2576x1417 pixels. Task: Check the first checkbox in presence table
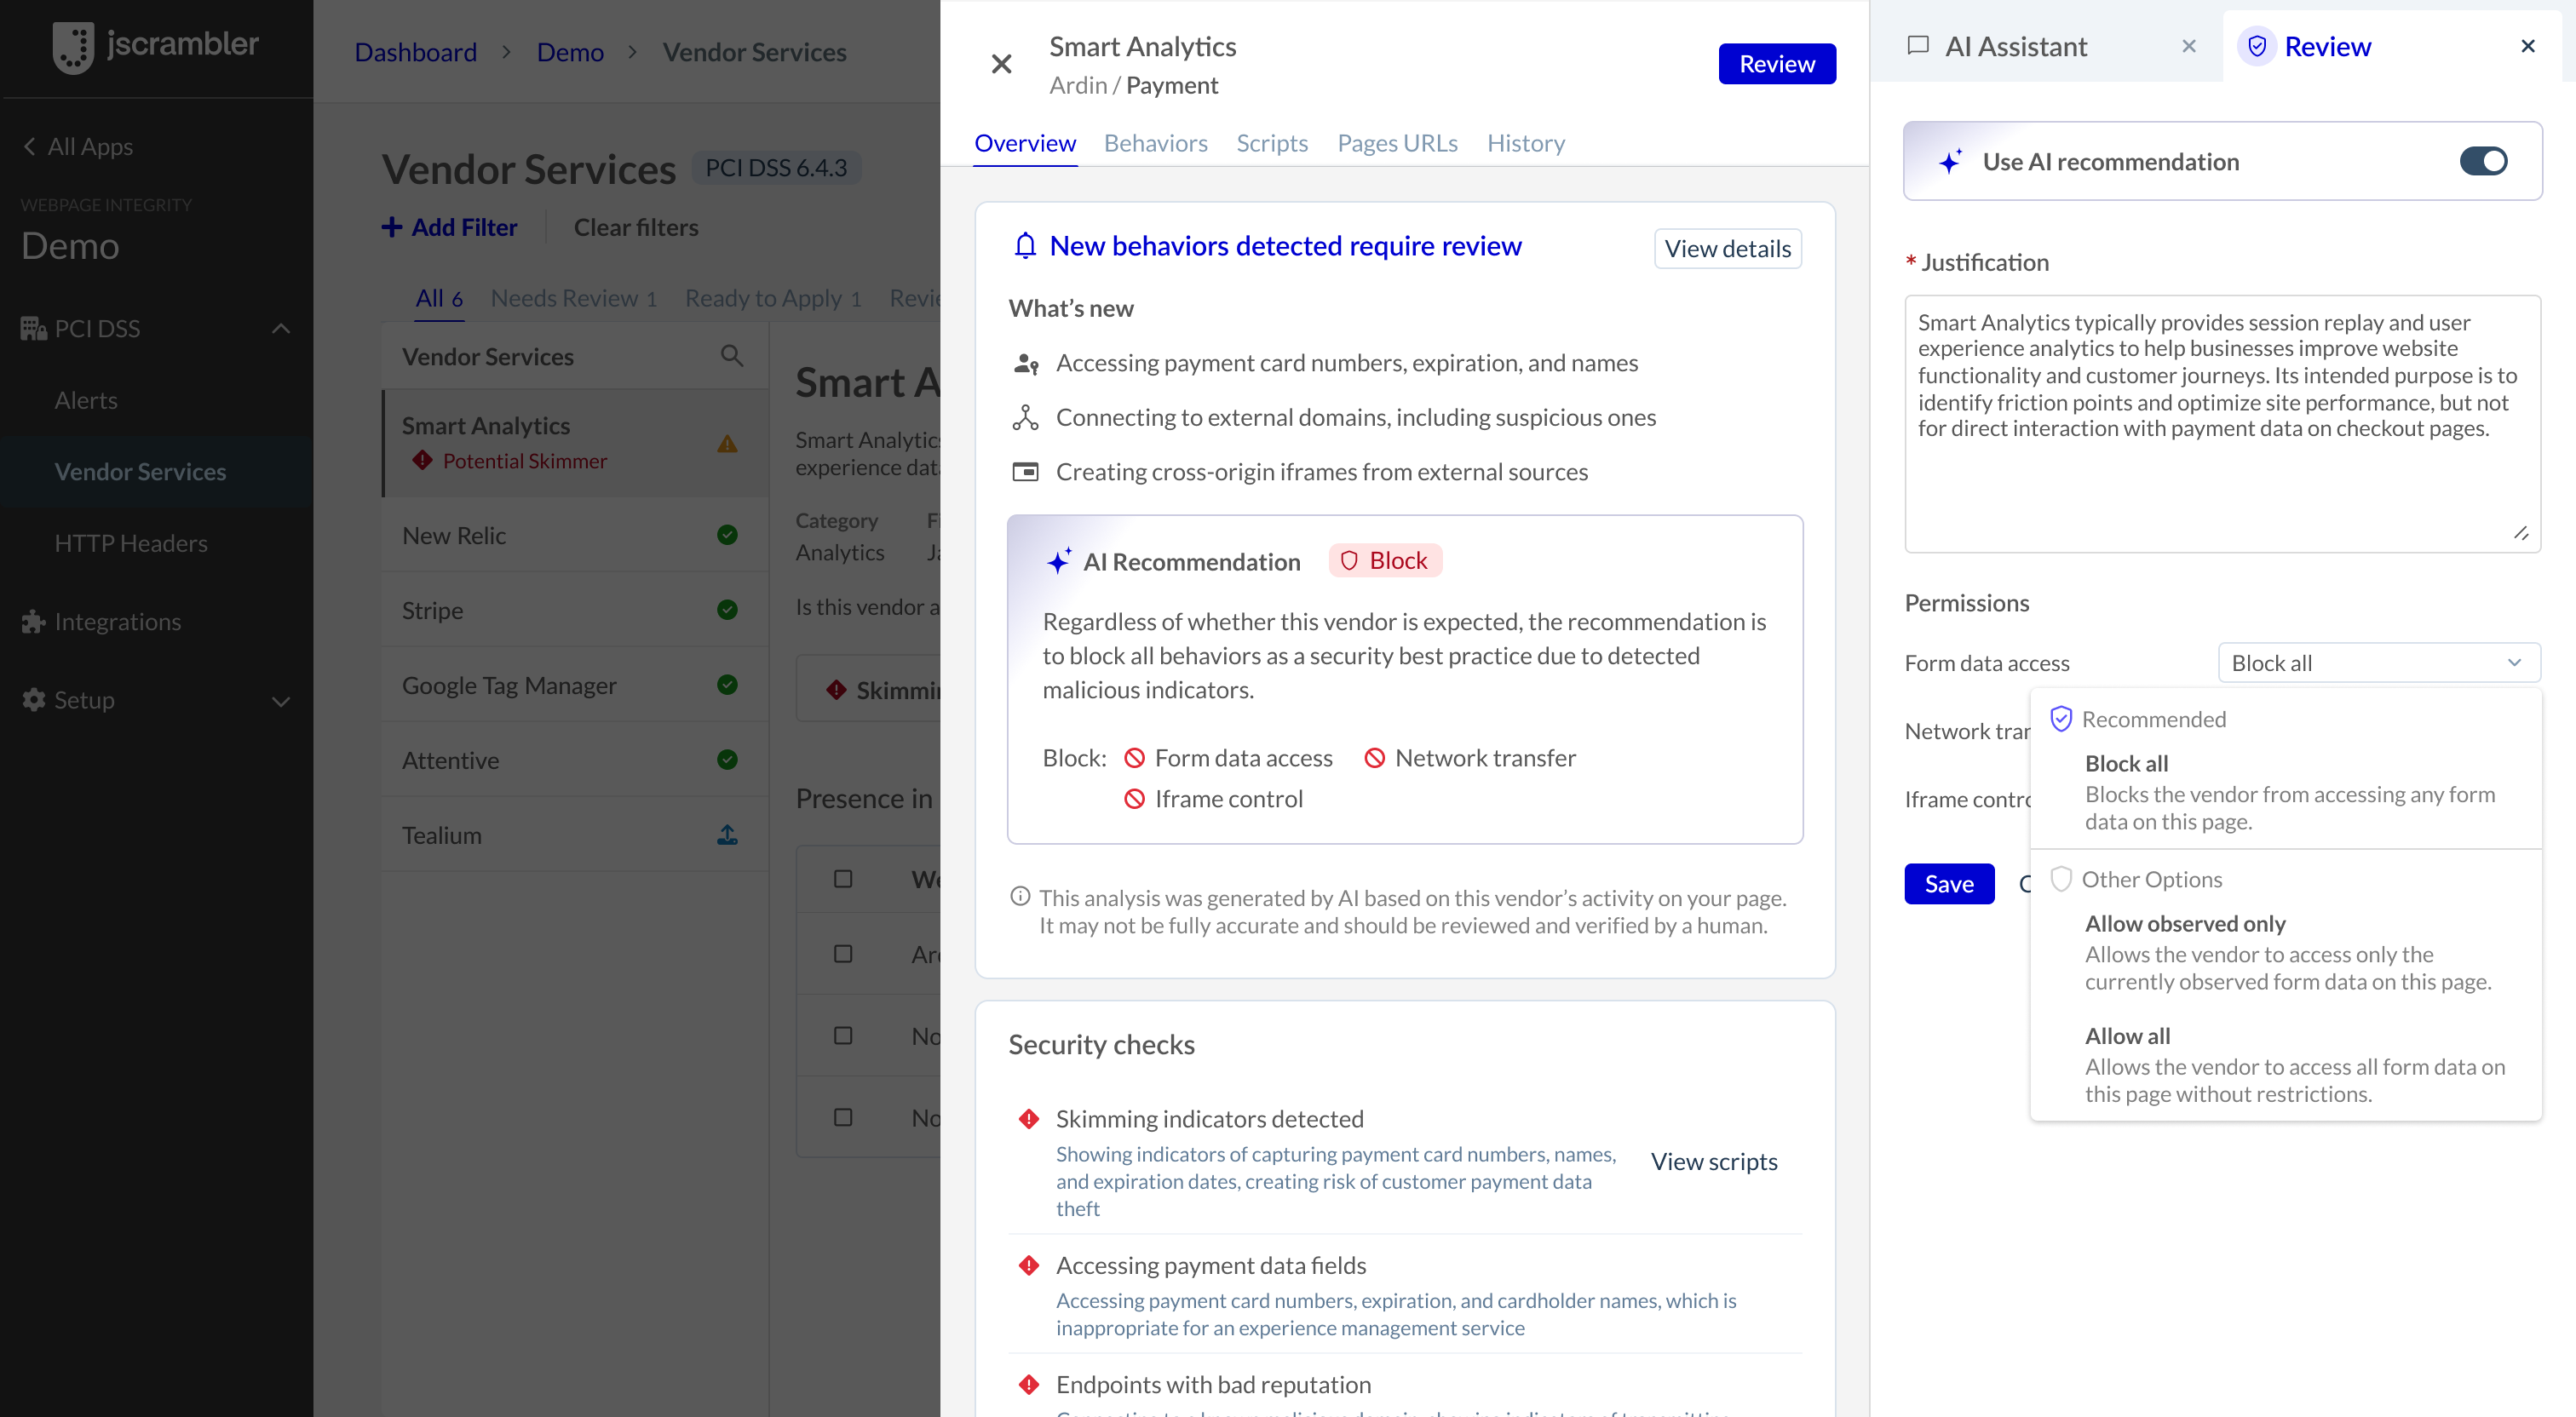[843, 879]
